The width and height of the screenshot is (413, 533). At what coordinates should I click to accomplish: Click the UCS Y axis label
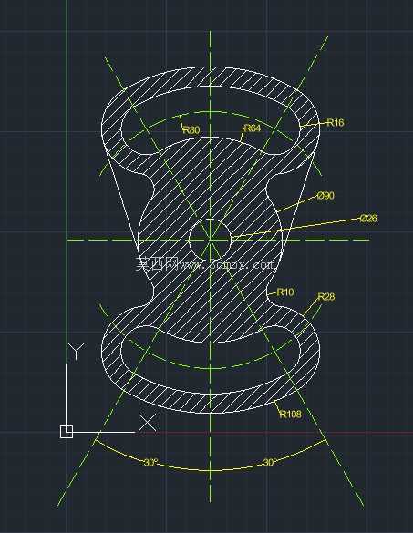(77, 352)
